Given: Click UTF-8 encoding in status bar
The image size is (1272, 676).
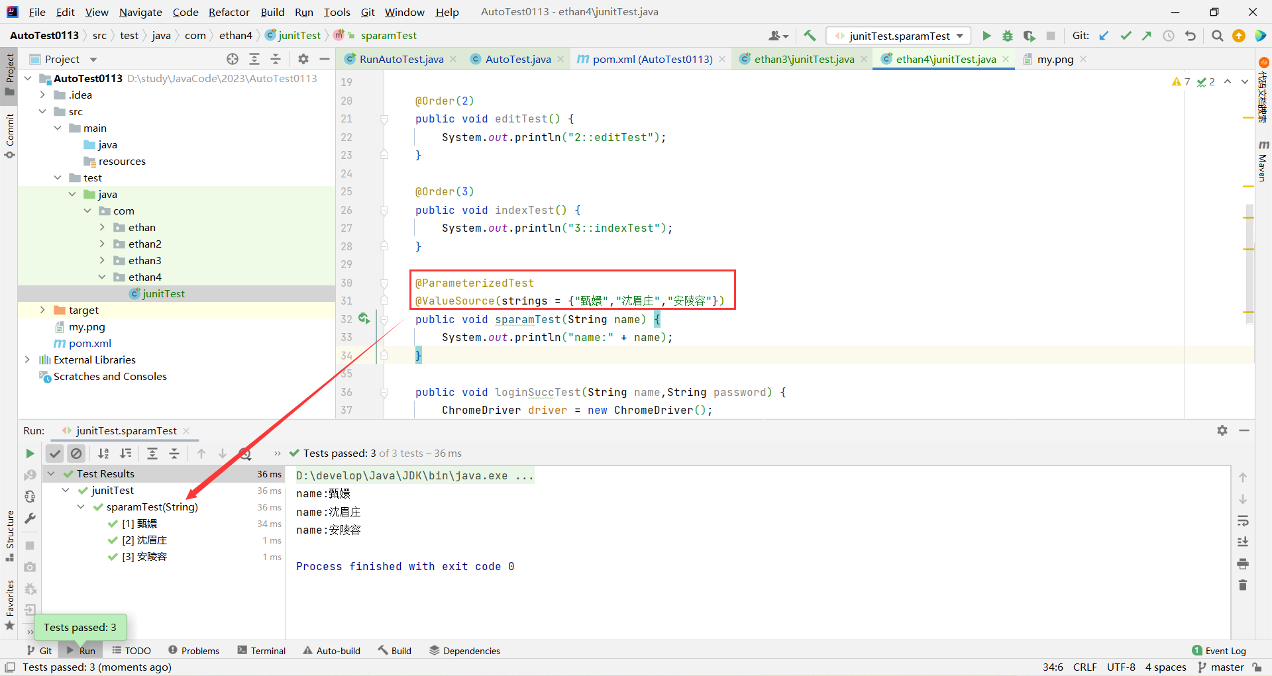Looking at the screenshot, I should [x=1121, y=667].
